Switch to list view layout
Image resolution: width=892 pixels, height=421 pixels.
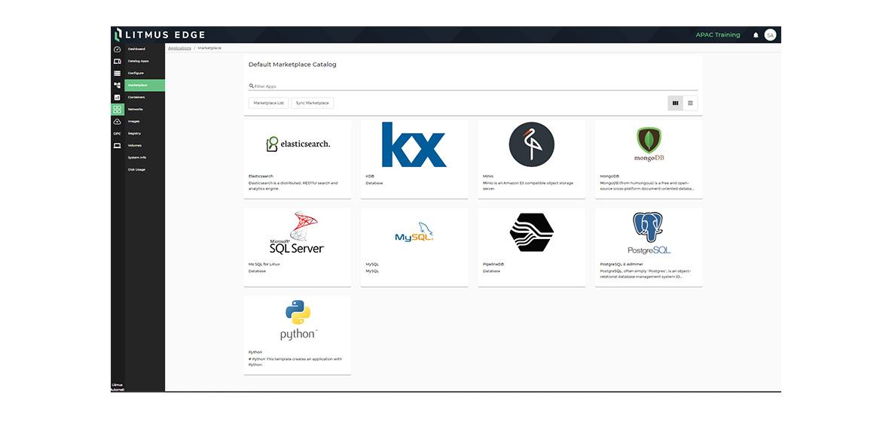pyautogui.click(x=690, y=103)
